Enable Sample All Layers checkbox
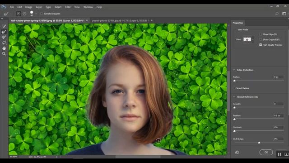The image size is (289, 163). tap(42, 14)
